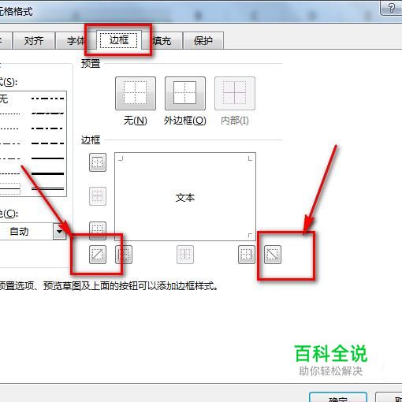The image size is (402, 402).
Task: Choose the thick solid line style
Action: click(x=47, y=173)
